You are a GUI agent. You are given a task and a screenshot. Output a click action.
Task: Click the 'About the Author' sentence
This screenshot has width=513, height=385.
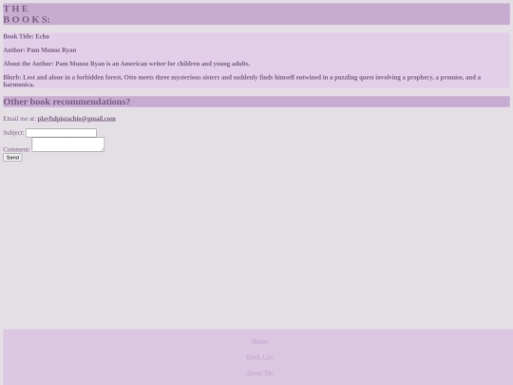click(x=126, y=64)
